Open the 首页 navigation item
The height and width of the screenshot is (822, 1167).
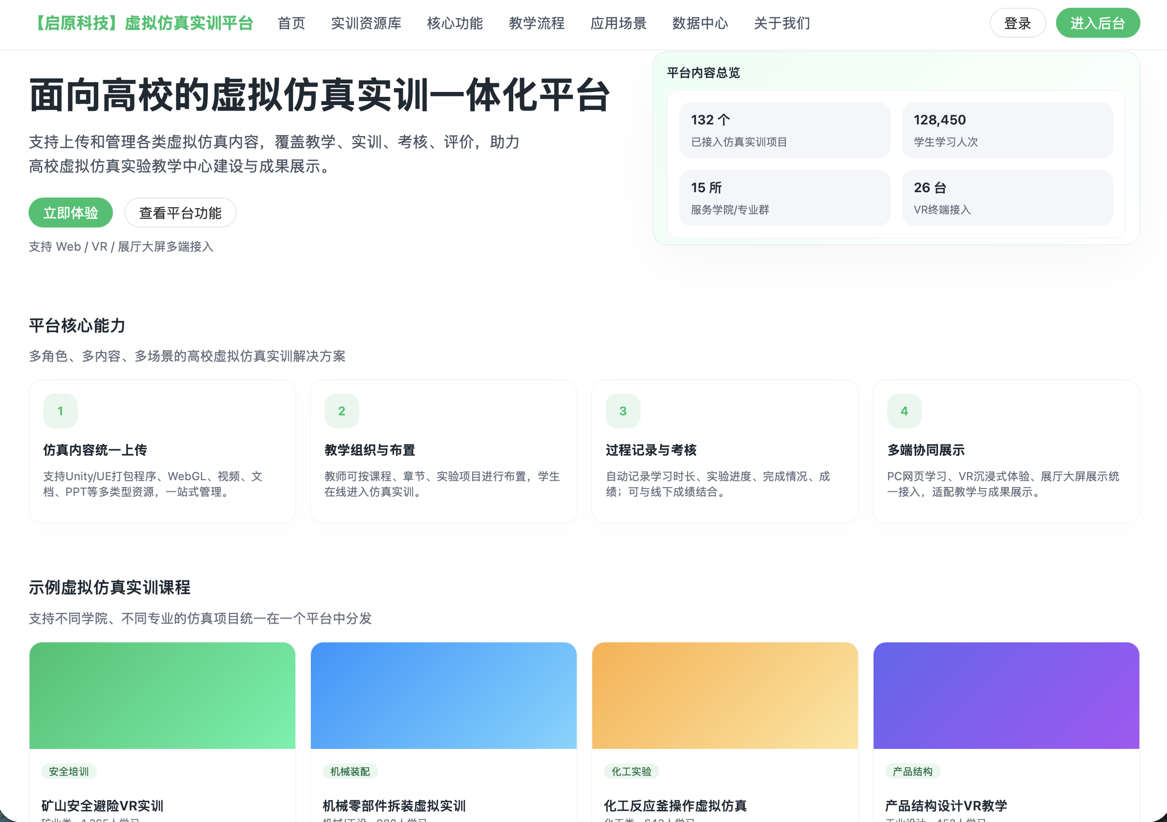[291, 23]
